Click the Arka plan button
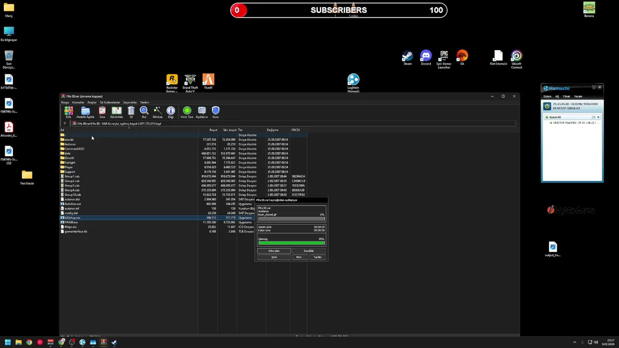Screen dimensions: 619x348 click(274, 251)
